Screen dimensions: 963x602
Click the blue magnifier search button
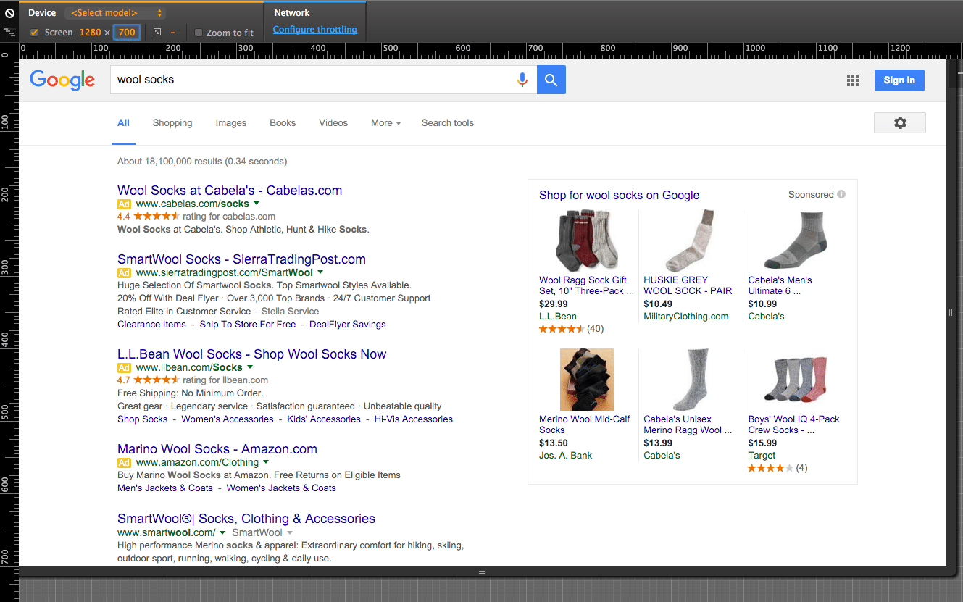click(x=551, y=80)
